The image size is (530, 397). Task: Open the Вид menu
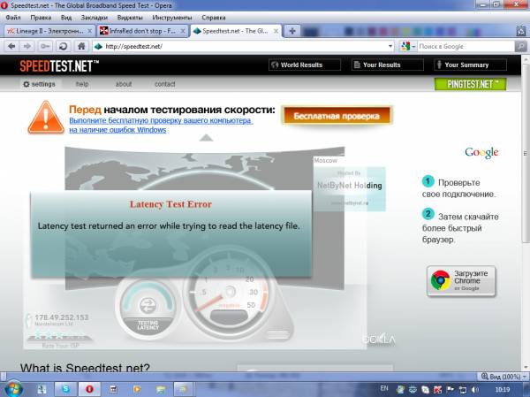click(66, 18)
